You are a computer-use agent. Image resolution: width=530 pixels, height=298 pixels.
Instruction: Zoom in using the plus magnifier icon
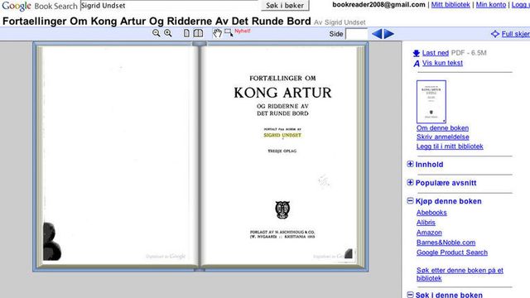(167, 33)
